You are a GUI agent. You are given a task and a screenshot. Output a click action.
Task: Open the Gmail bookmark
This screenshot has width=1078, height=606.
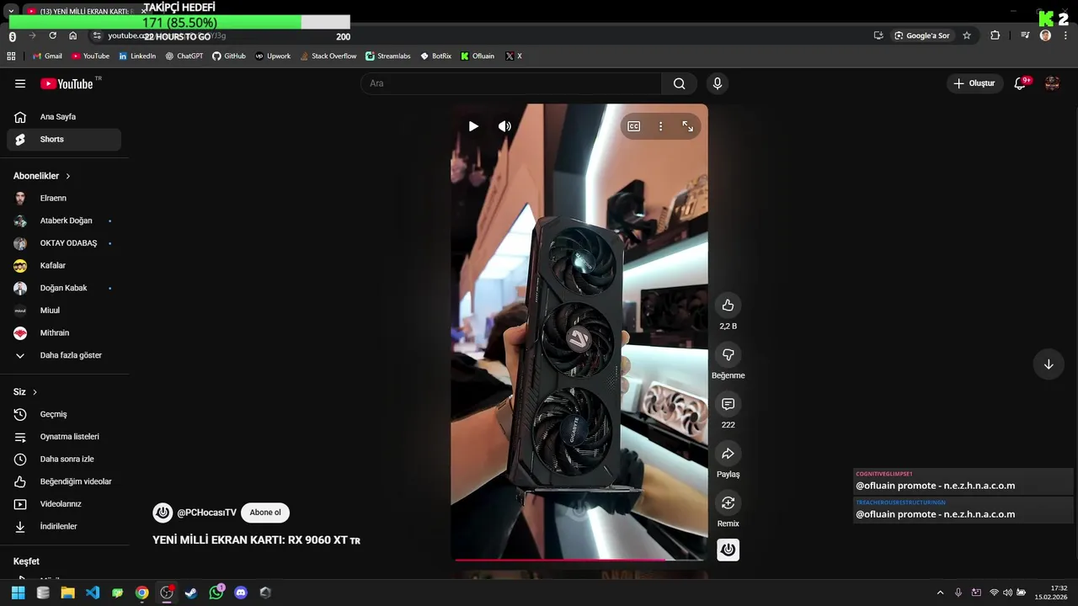pos(47,56)
